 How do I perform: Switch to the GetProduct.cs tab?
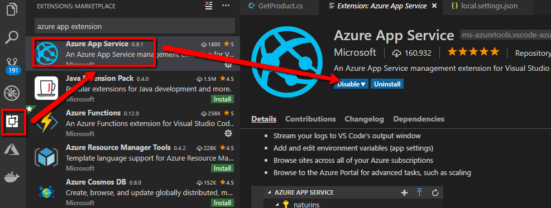[x=280, y=6]
